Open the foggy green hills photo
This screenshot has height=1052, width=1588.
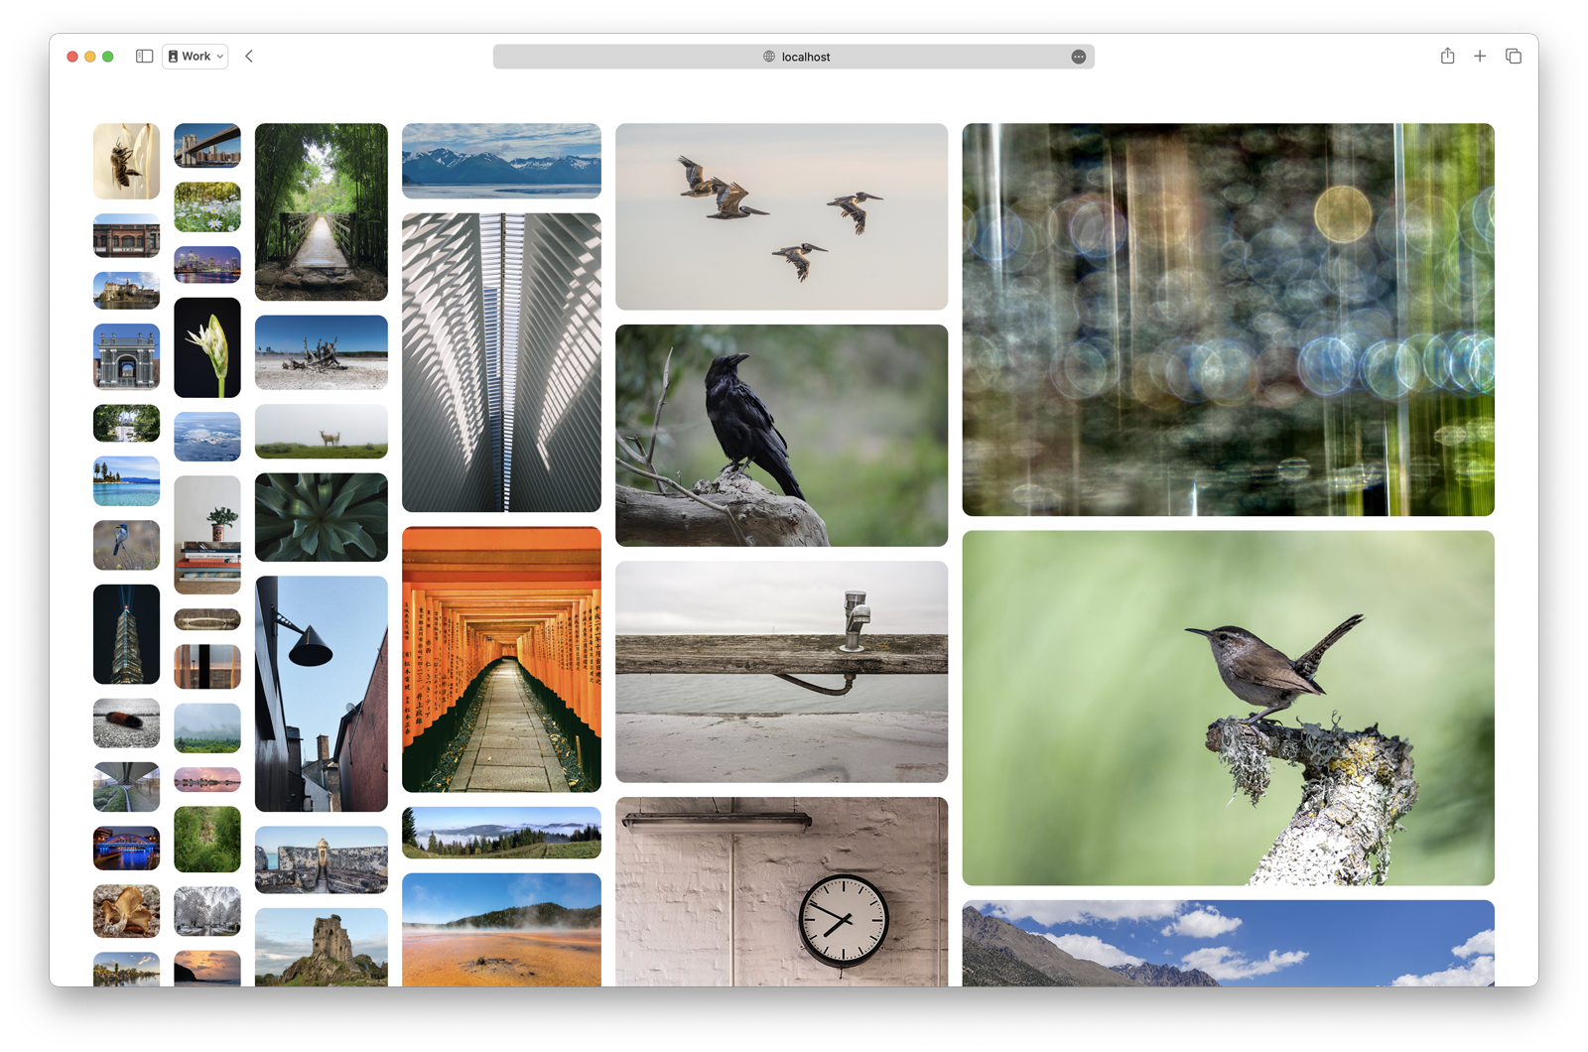click(206, 728)
